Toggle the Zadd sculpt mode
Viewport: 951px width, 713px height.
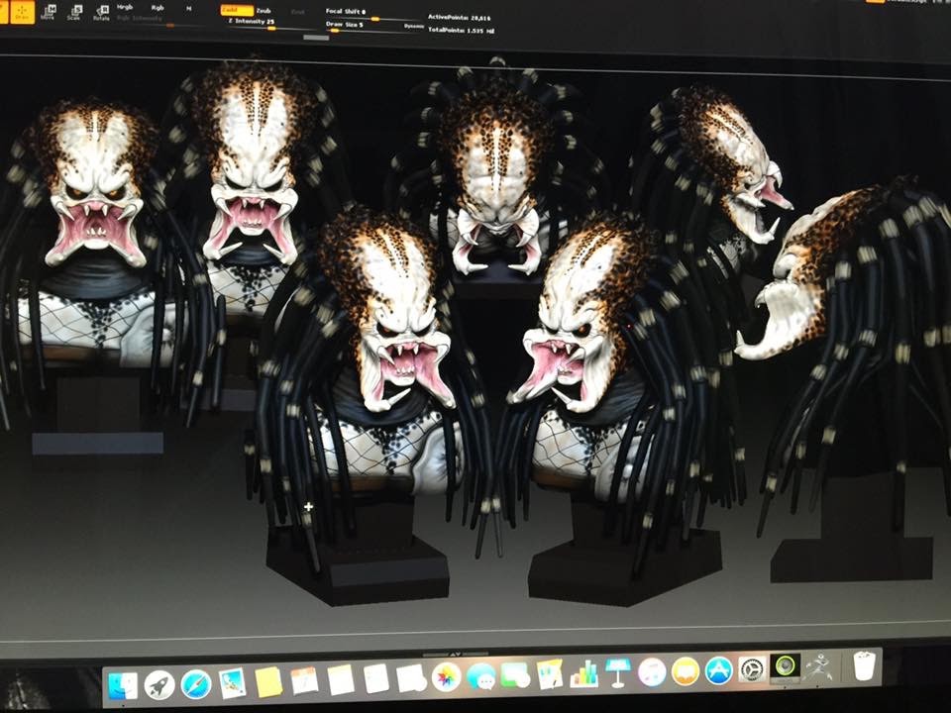(x=237, y=10)
